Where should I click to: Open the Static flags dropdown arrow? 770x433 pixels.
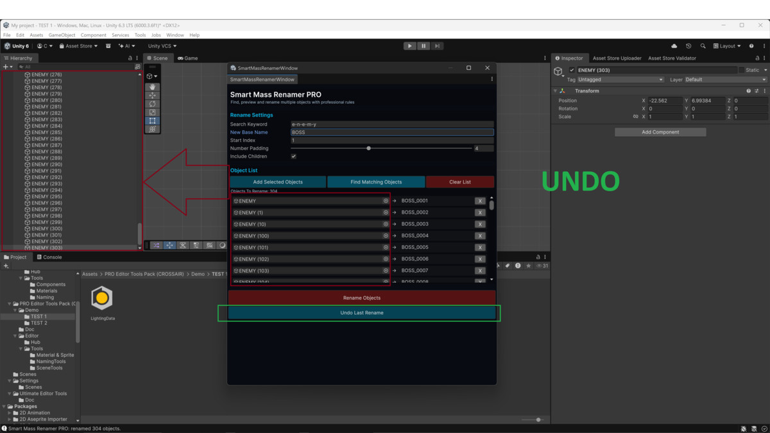[x=765, y=70]
